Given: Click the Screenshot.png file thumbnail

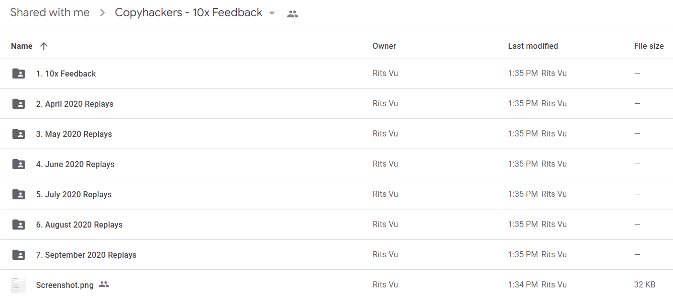Looking at the screenshot, I should 19,285.
